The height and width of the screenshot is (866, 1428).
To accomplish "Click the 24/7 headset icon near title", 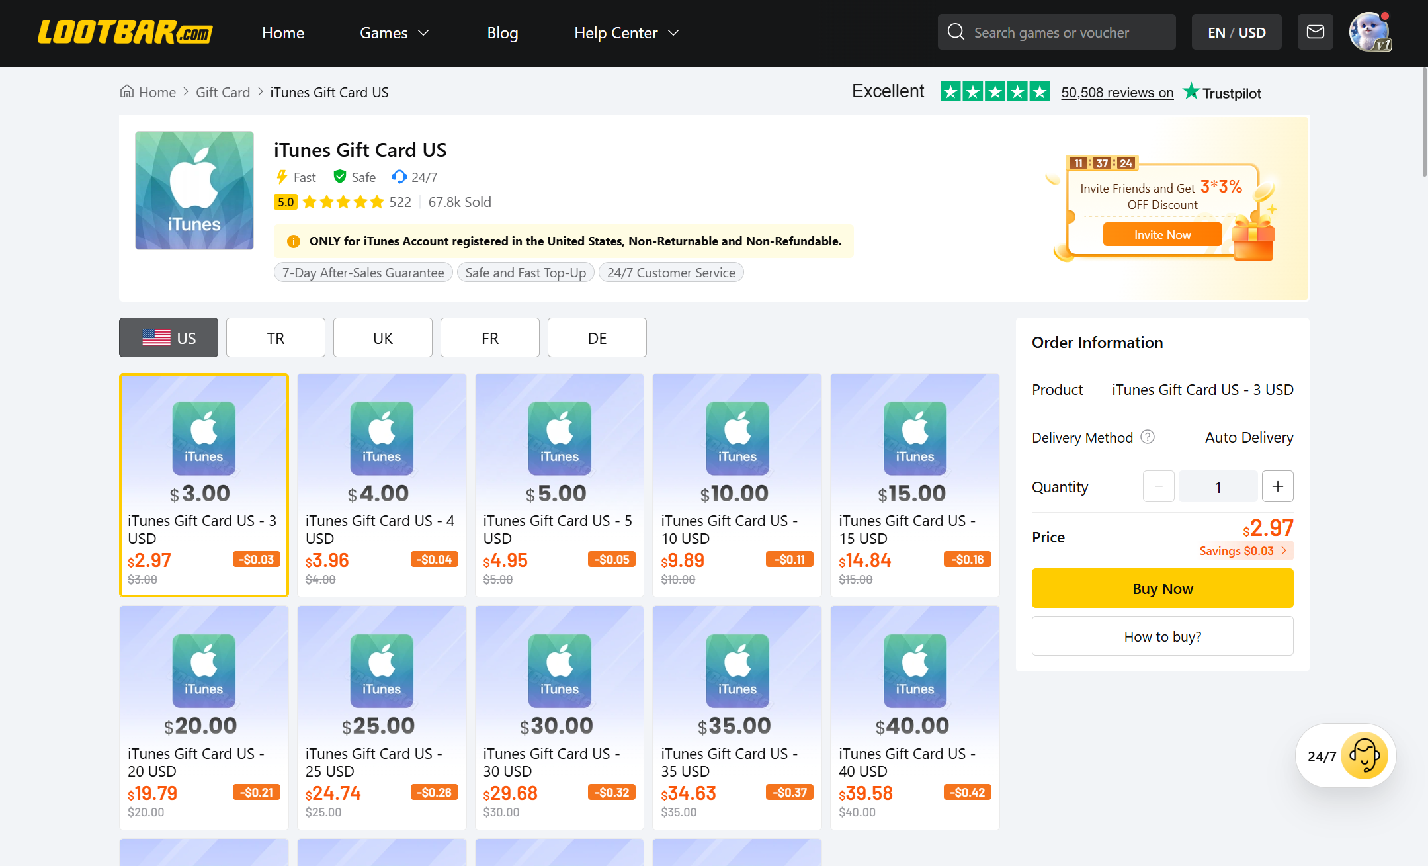I will click(x=399, y=177).
